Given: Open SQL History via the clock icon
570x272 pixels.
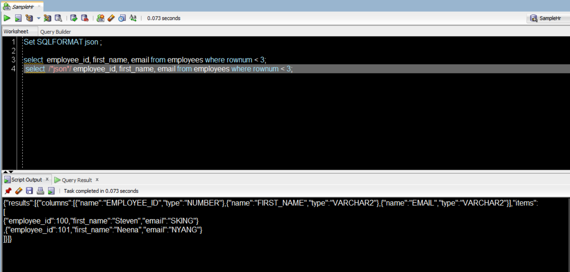Looking at the screenshot, I should click(122, 18).
